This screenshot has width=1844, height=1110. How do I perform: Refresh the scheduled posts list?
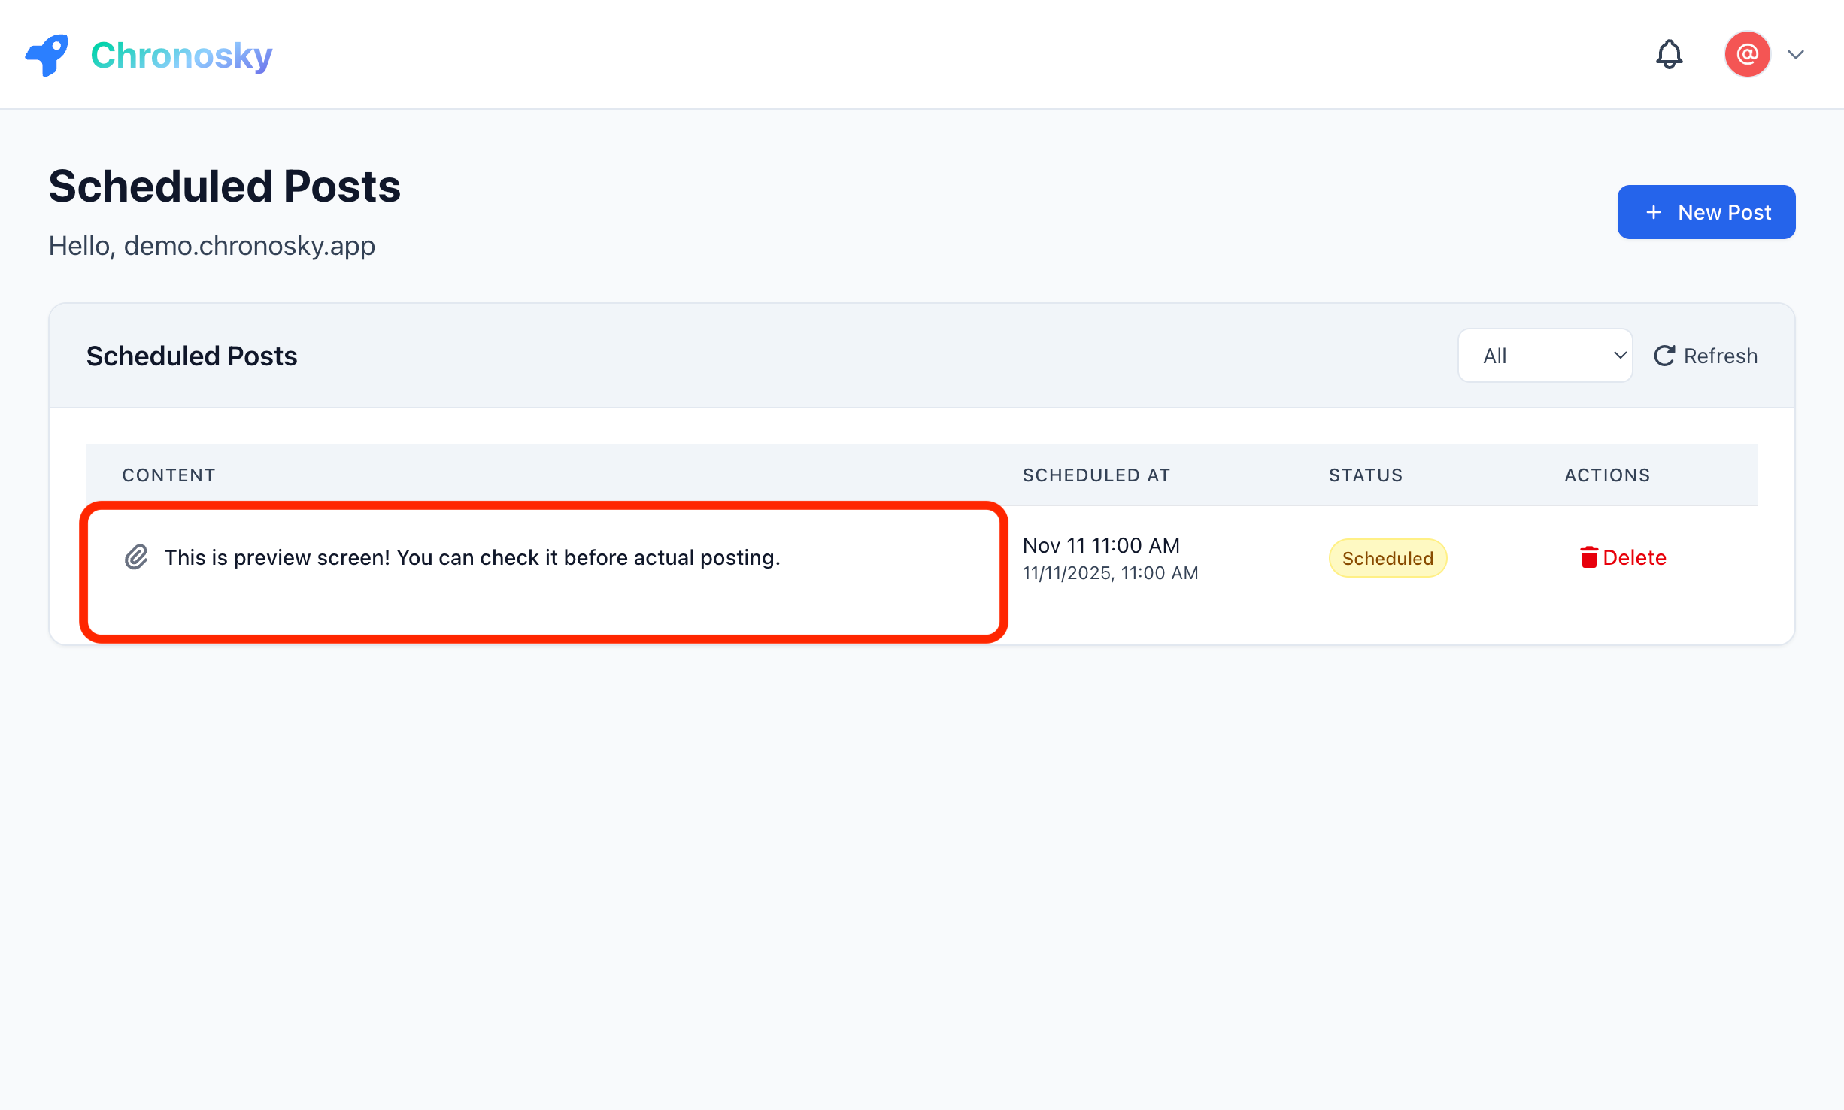[1705, 356]
